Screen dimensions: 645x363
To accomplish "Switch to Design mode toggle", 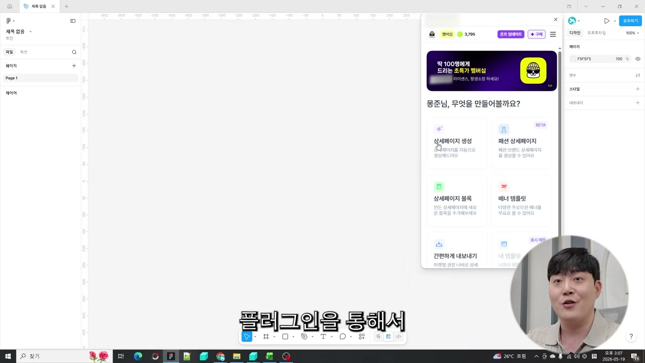I will (389, 337).
